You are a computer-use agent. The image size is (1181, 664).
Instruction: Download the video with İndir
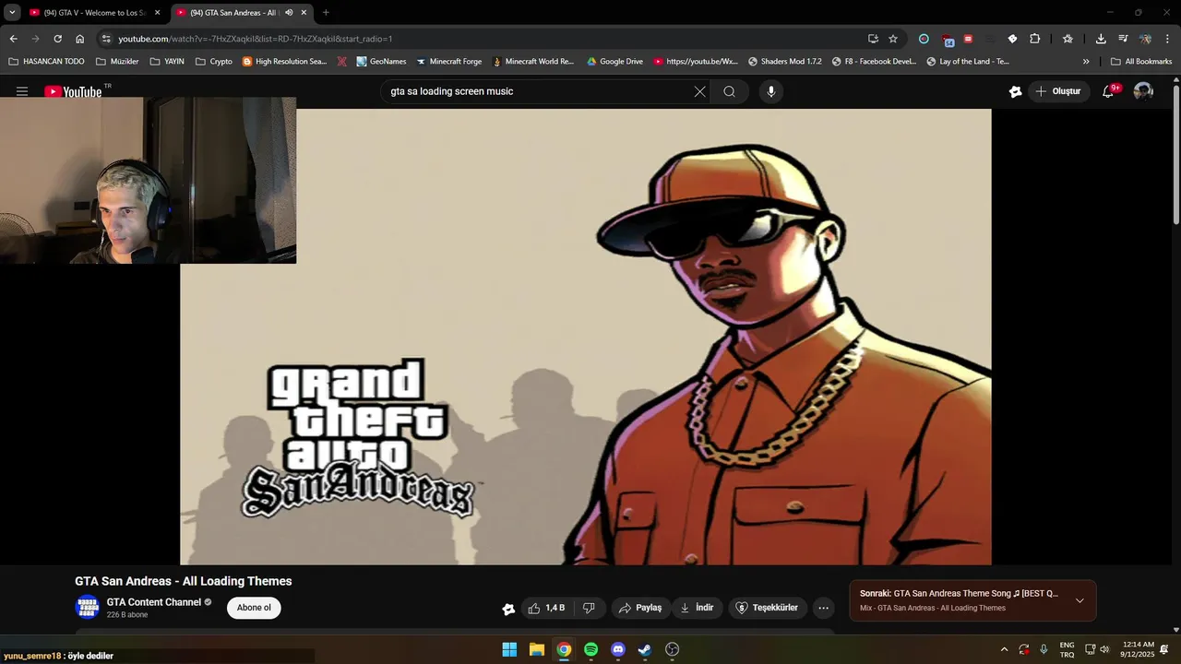point(697,608)
